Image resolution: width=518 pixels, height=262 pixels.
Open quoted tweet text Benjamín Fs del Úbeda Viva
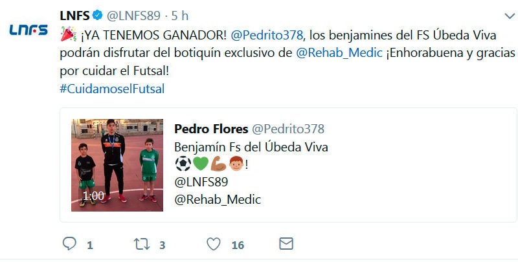251,147
